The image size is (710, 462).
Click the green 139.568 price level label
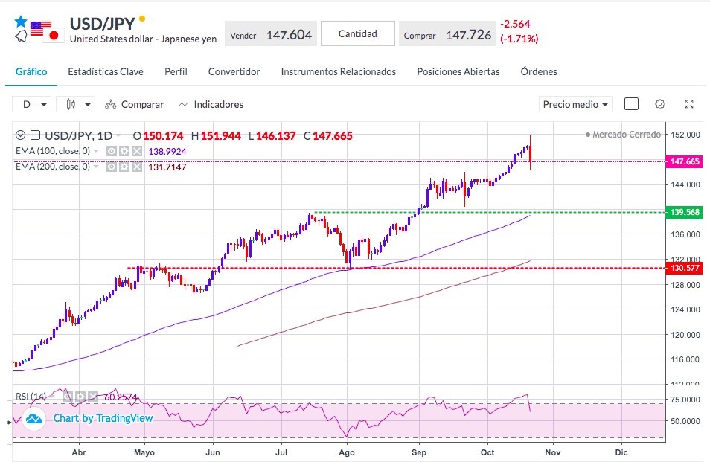pos(684,212)
